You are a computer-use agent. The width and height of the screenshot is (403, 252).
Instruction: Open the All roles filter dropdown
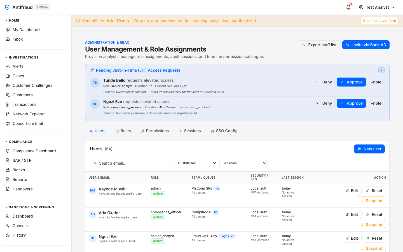pos(243,163)
